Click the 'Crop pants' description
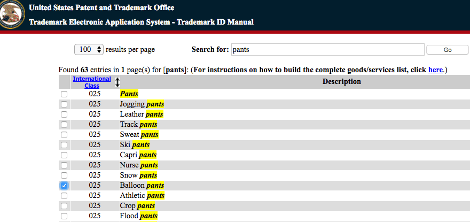This screenshot has height=222, width=470. [138, 206]
